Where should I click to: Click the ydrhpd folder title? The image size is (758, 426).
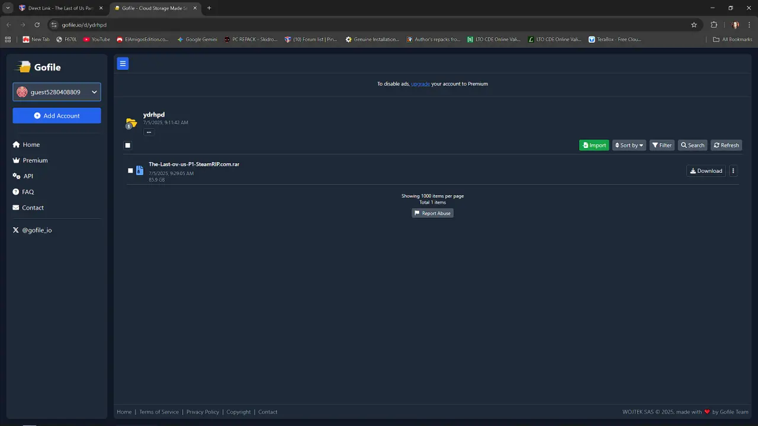click(x=154, y=115)
